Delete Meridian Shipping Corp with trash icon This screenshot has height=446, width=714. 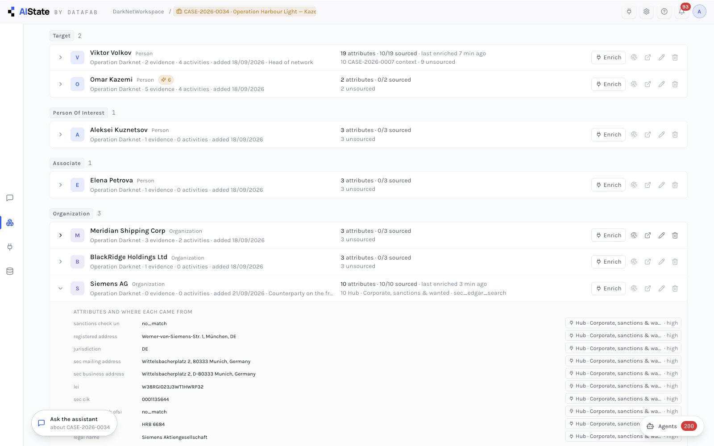click(x=675, y=235)
